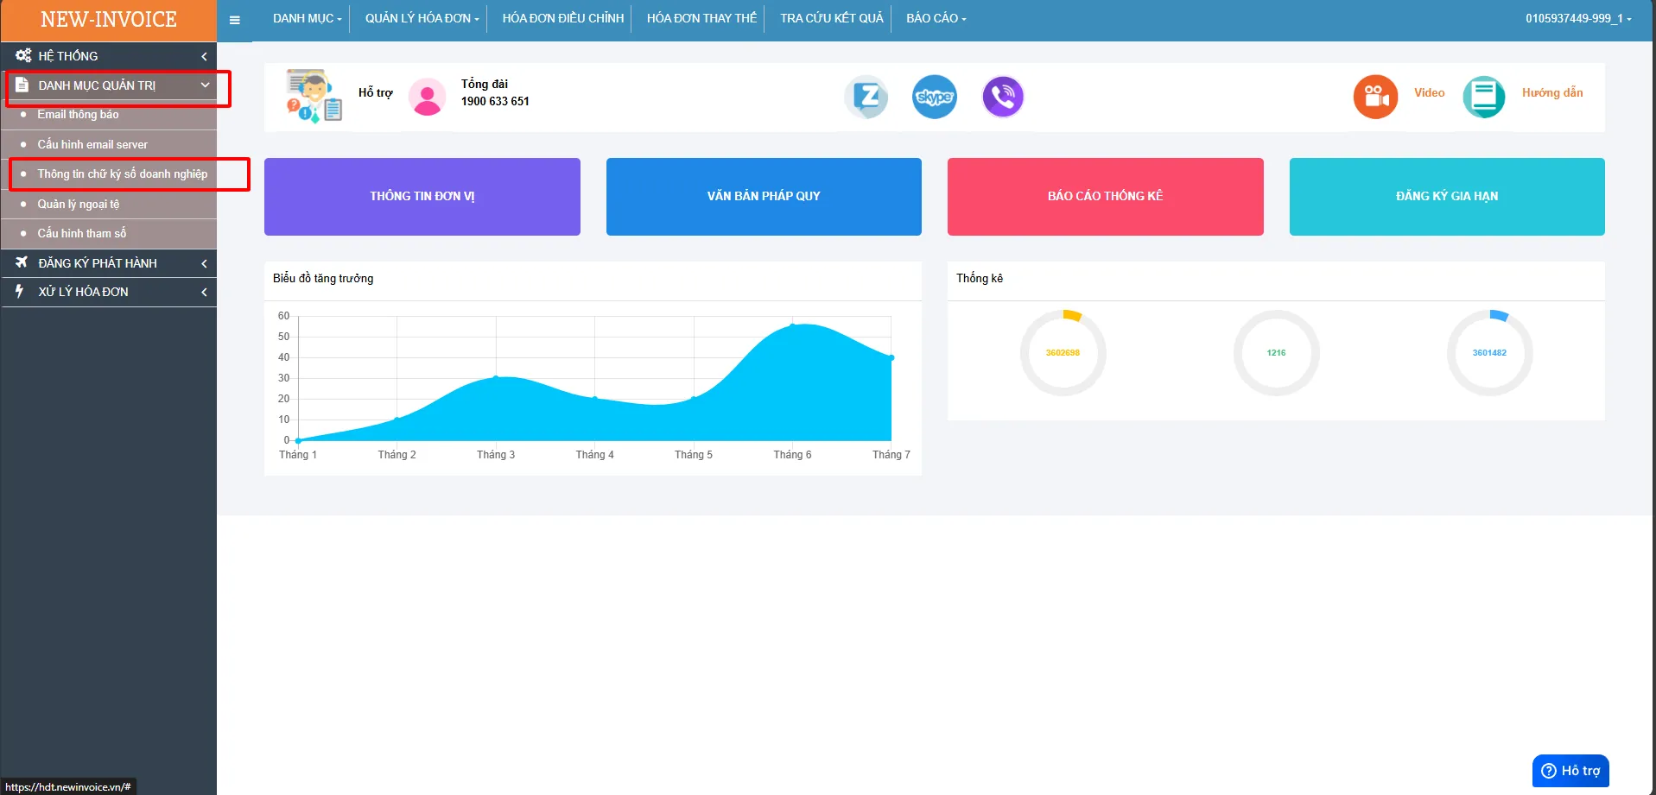Open the Tra cứu kết quả menu
Screen dimensions: 1656x795
pyautogui.click(x=831, y=18)
